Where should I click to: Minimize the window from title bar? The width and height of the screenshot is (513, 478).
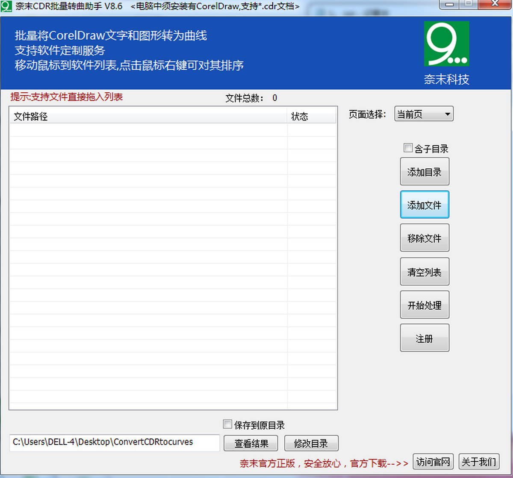450,4
